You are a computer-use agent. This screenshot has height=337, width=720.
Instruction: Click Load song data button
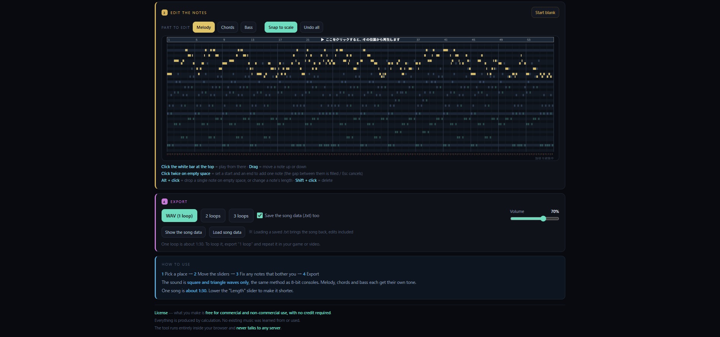pos(227,232)
